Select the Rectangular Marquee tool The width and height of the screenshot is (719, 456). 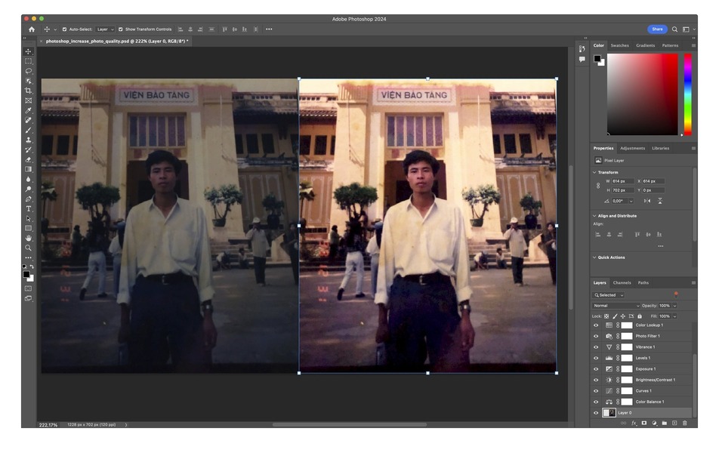[x=29, y=61]
